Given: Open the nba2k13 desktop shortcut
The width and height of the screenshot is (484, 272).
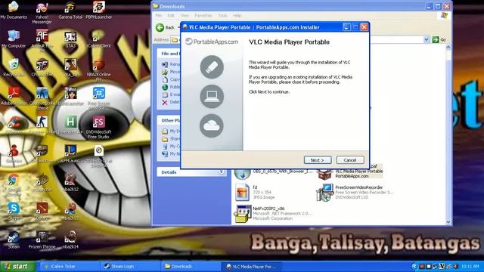Looking at the screenshot, I should (70, 211).
